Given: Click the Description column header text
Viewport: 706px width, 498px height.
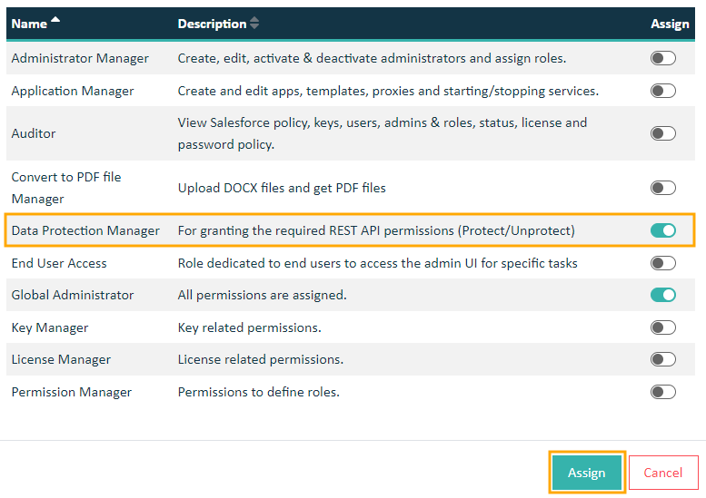Looking at the screenshot, I should click(212, 24).
